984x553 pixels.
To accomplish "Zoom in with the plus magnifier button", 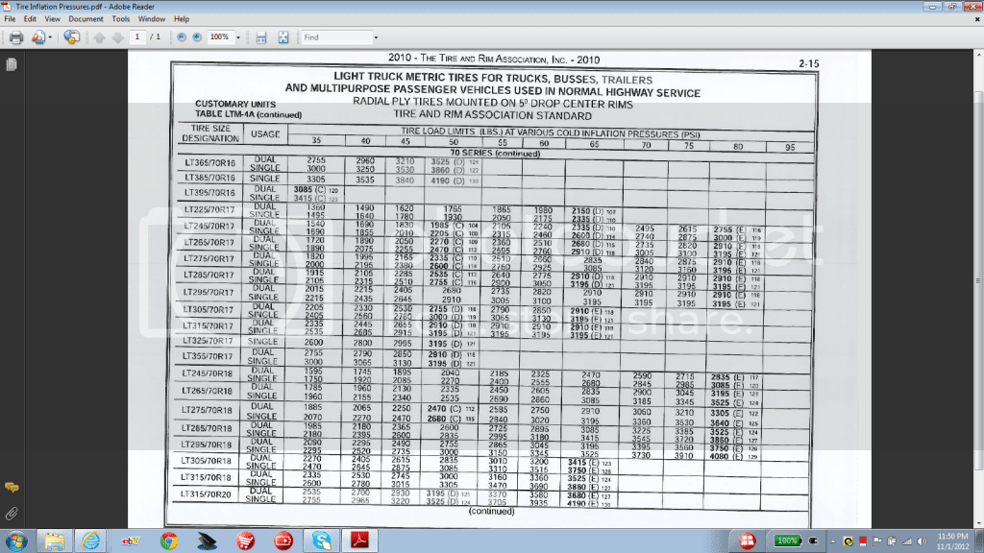I will coord(197,37).
